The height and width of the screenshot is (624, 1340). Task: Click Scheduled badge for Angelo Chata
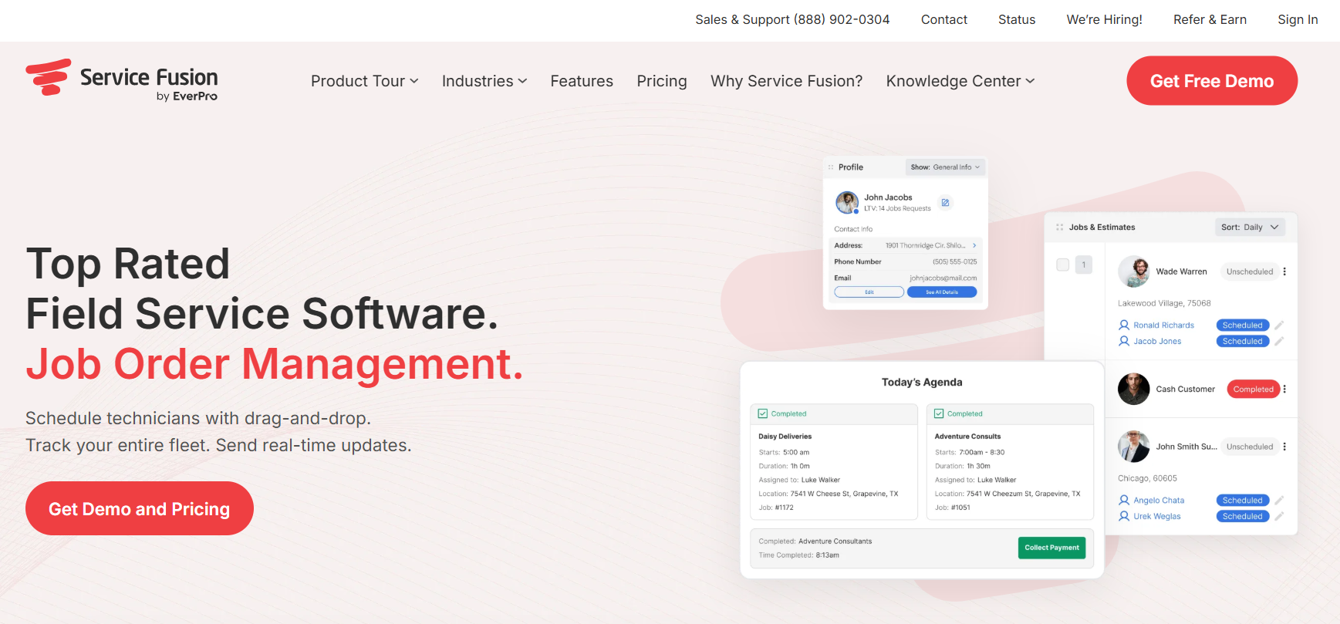(x=1242, y=501)
